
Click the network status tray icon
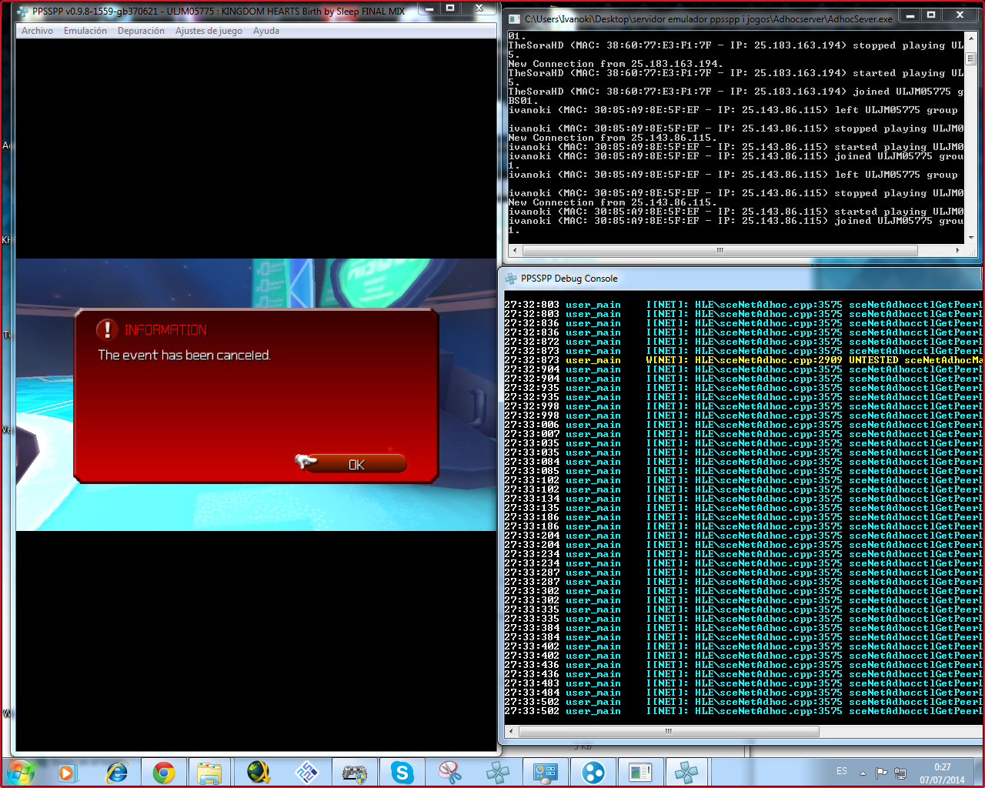[900, 772]
